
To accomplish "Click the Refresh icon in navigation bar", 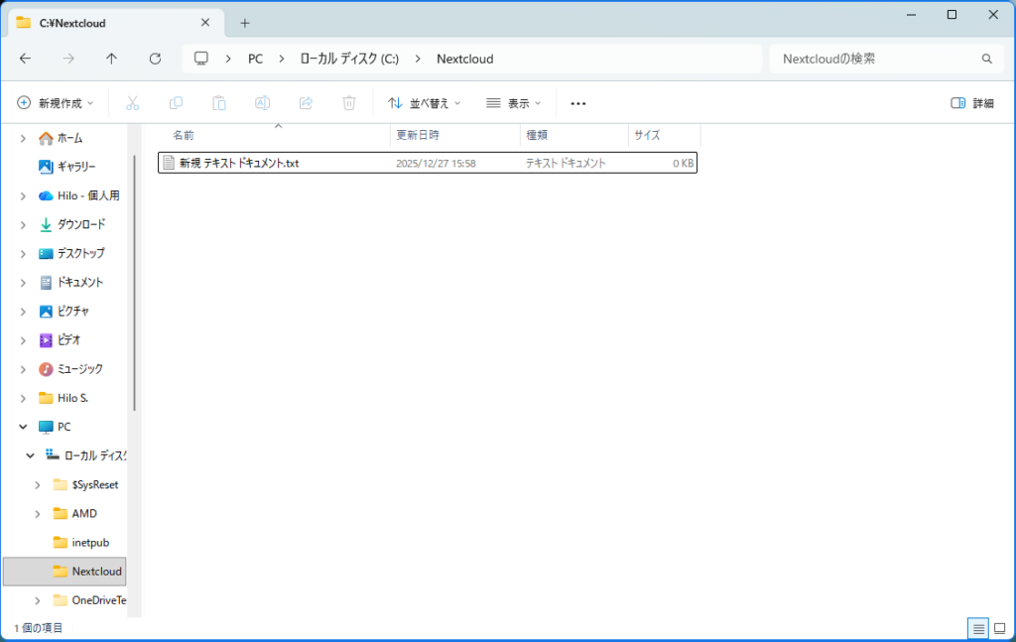I will [x=155, y=59].
